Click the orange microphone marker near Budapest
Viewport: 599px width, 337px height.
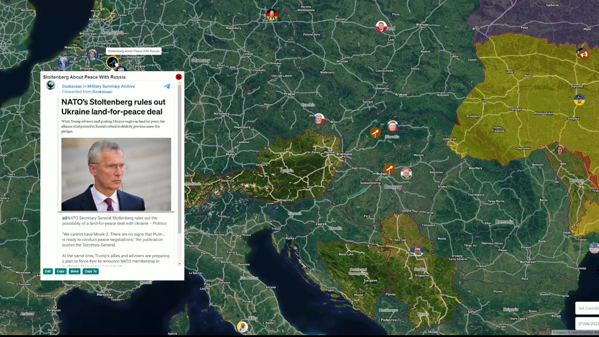389,168
